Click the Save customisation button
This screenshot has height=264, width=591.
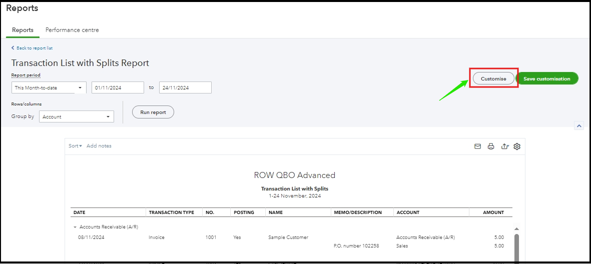coord(546,78)
